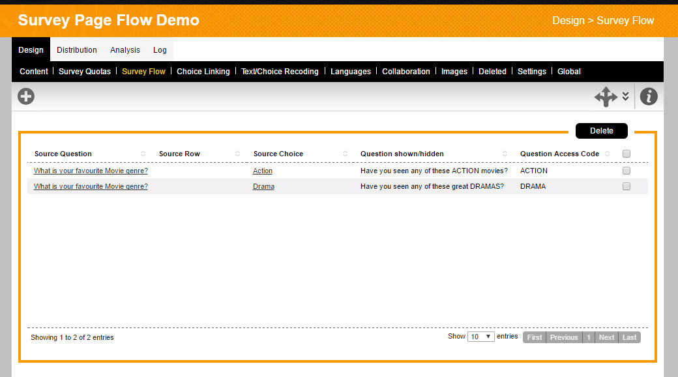Viewport: 678px width, 377px height.
Task: Go to Survey Quotas submenu
Action: 85,72
